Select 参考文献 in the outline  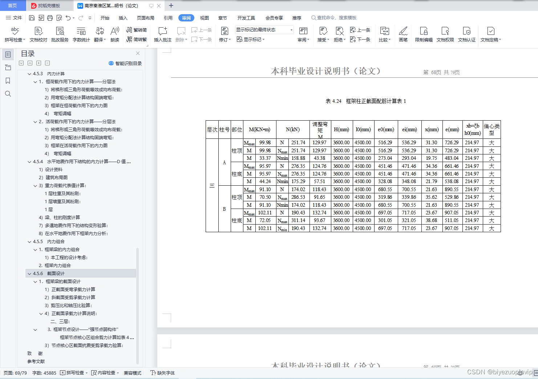[x=36, y=362]
